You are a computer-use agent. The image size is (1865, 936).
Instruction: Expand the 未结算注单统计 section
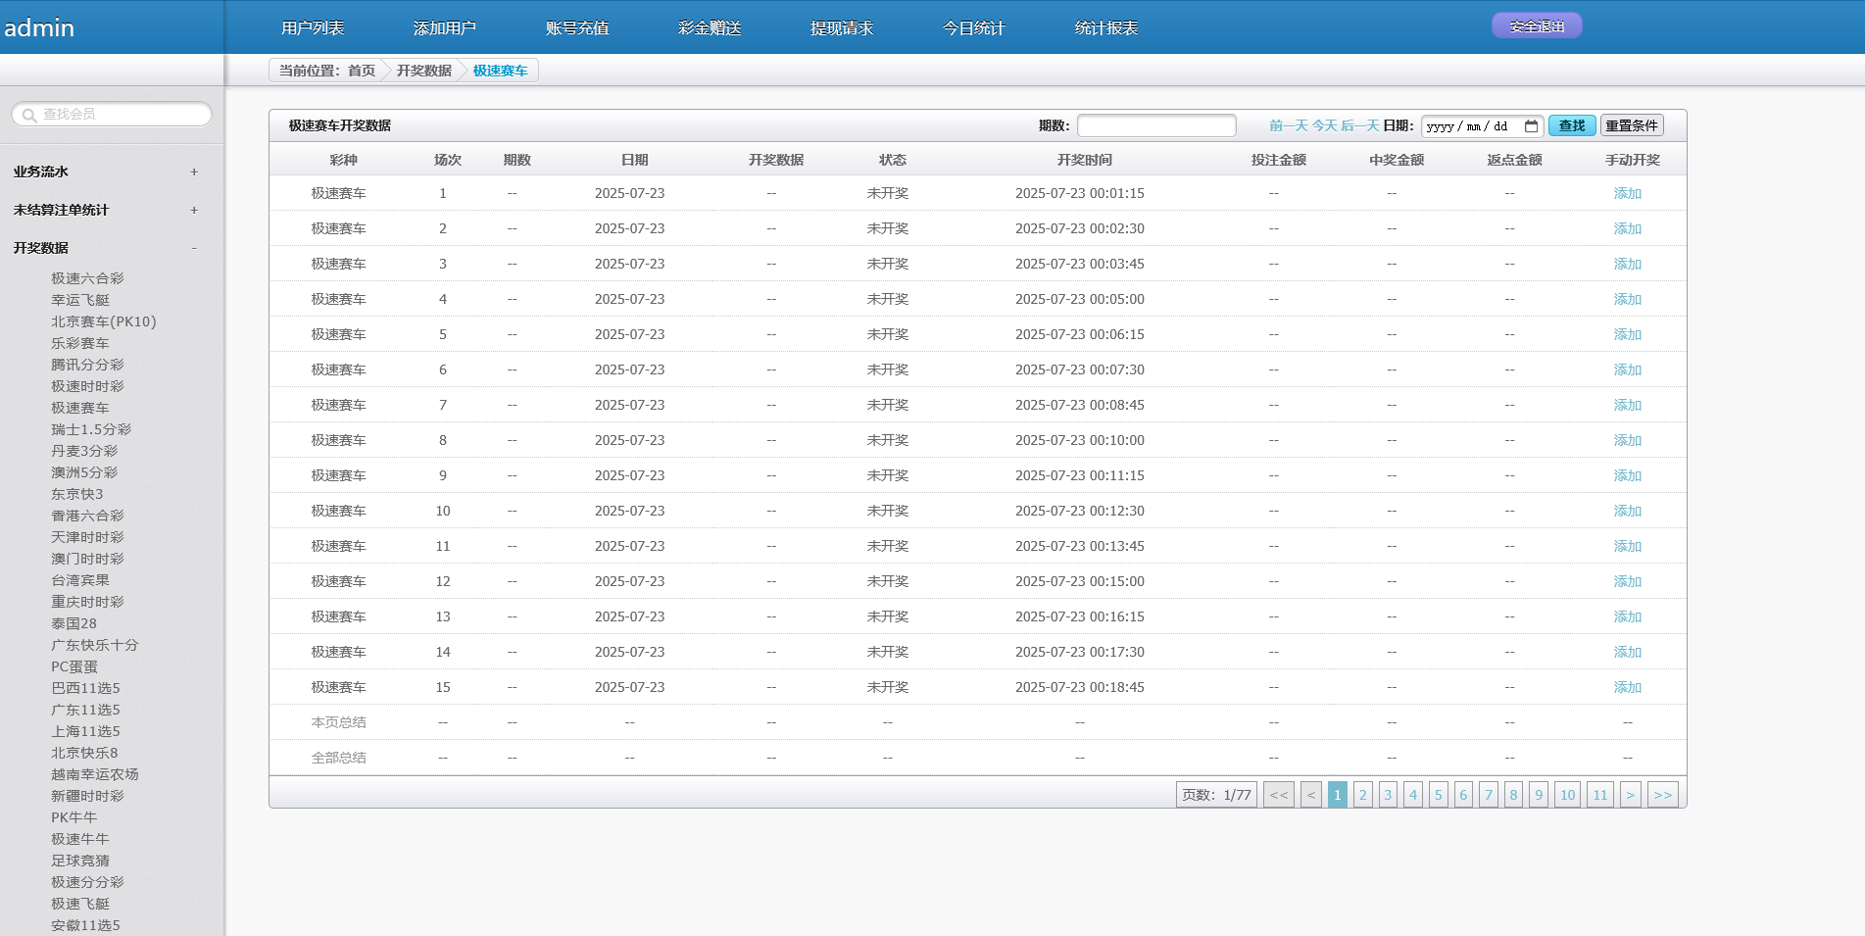click(194, 210)
